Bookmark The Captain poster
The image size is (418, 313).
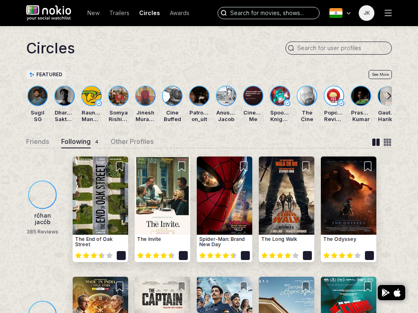(182, 287)
